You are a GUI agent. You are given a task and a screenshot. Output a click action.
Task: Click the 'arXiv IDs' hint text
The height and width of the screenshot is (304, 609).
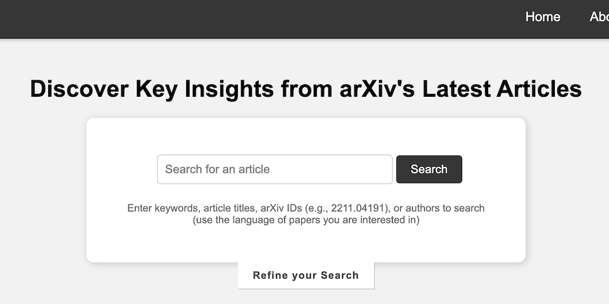click(282, 208)
